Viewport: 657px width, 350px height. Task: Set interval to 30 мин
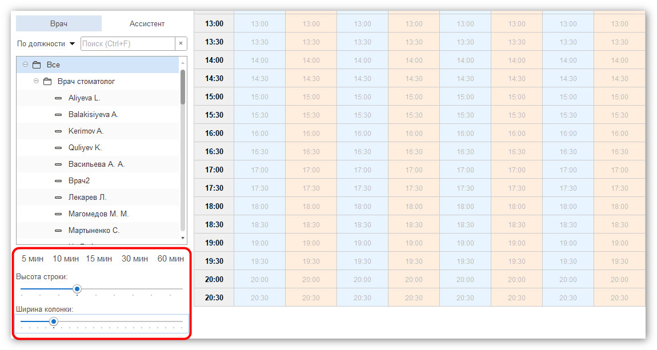coord(135,259)
